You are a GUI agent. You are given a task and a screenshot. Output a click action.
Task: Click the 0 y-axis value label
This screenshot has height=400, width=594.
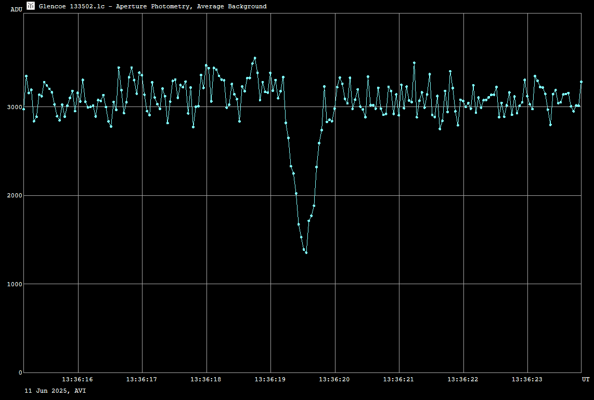click(20, 372)
